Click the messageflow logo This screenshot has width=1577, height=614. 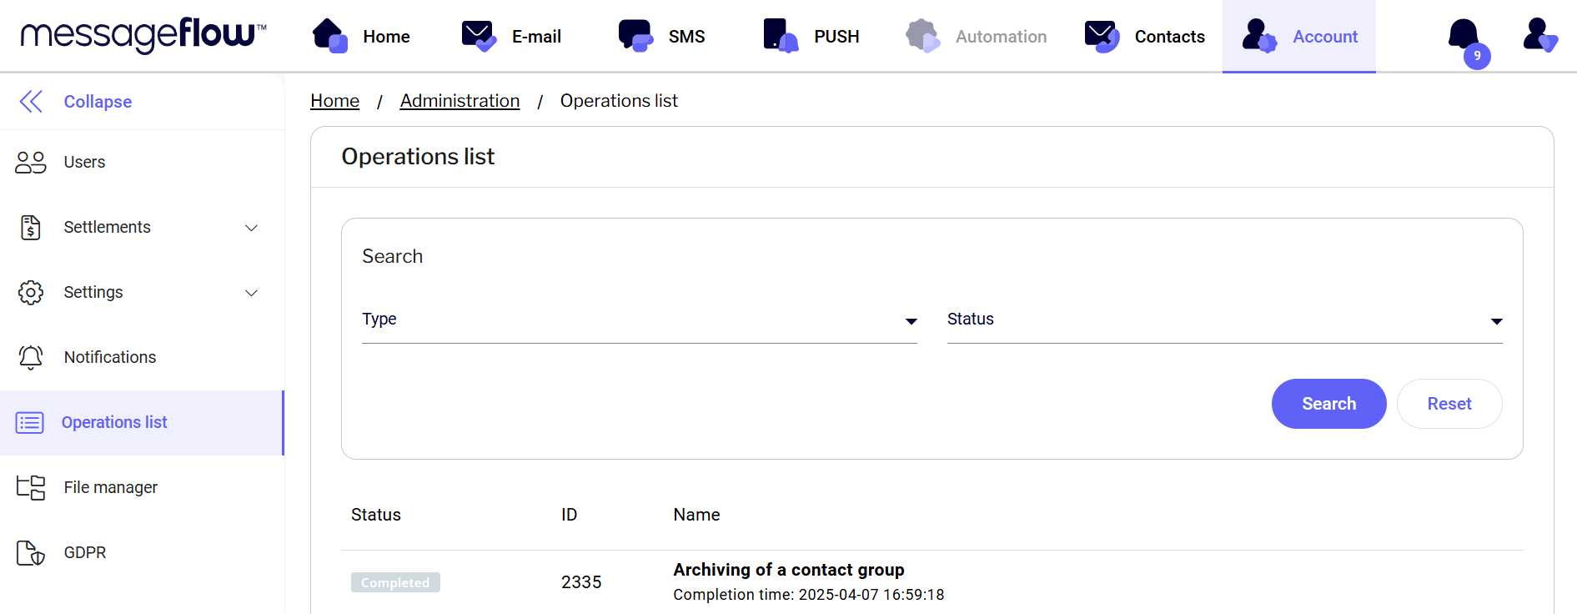point(143,35)
